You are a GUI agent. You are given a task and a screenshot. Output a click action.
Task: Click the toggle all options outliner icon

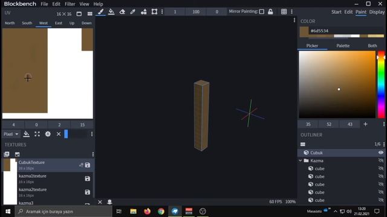coord(303,144)
